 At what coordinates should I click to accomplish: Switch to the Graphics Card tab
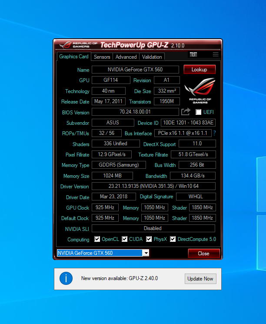74,57
